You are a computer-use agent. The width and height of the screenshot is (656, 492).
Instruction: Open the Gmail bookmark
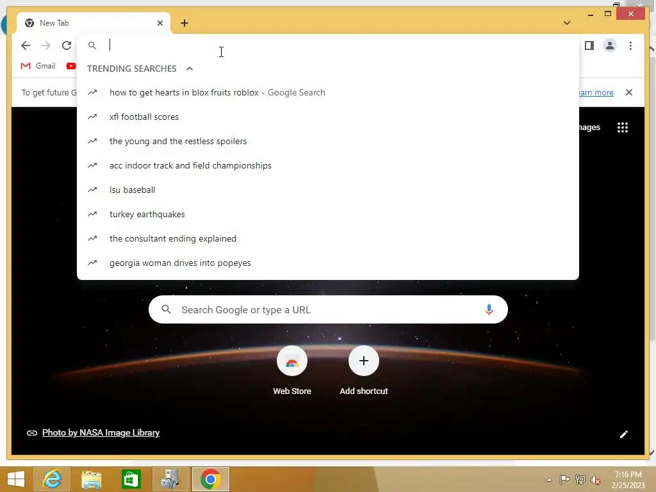[38, 66]
